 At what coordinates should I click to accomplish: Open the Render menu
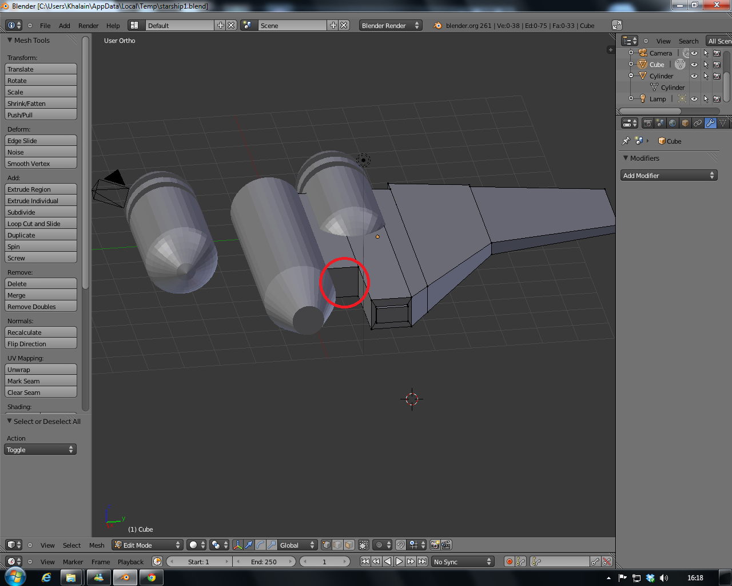(88, 25)
